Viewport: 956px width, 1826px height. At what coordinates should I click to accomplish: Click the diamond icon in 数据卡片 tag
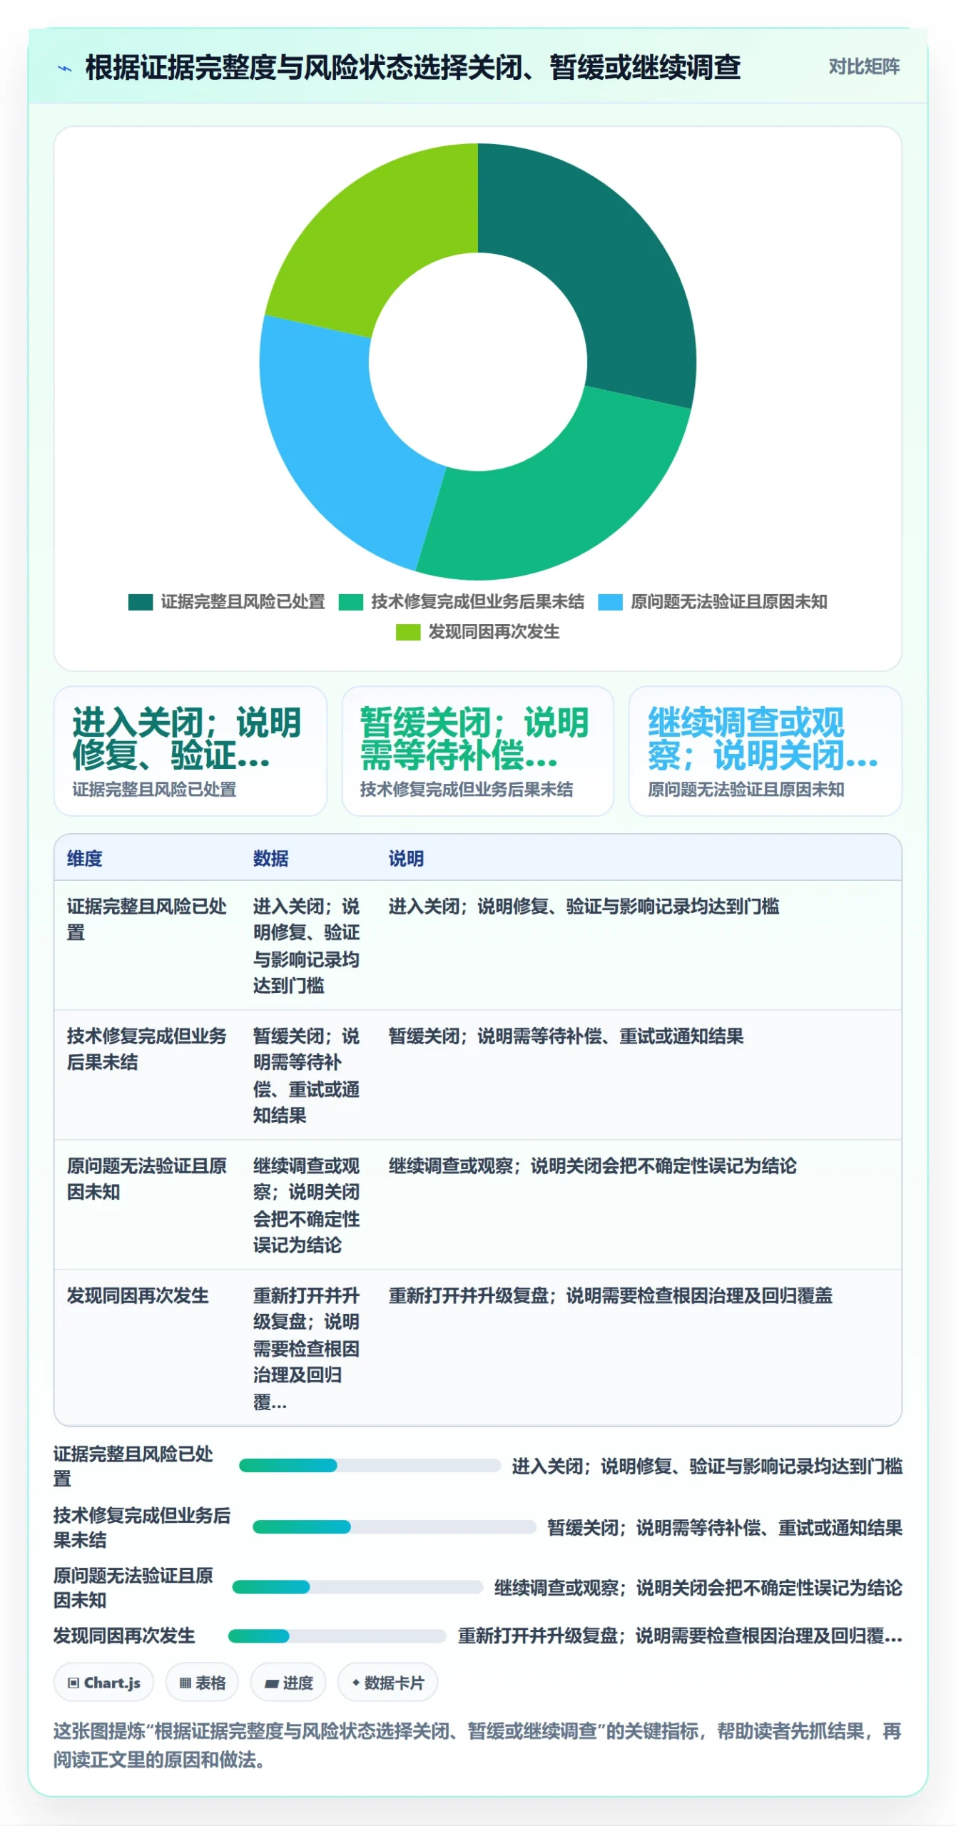coord(356,1683)
